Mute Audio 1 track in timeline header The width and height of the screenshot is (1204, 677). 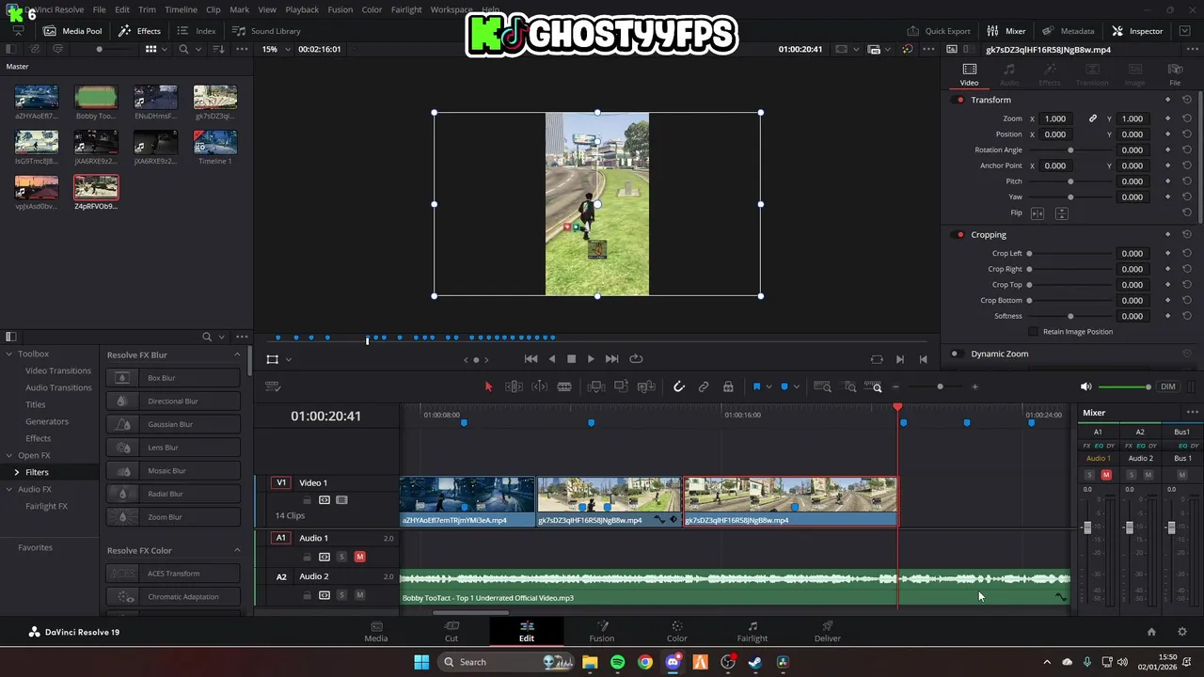(359, 557)
